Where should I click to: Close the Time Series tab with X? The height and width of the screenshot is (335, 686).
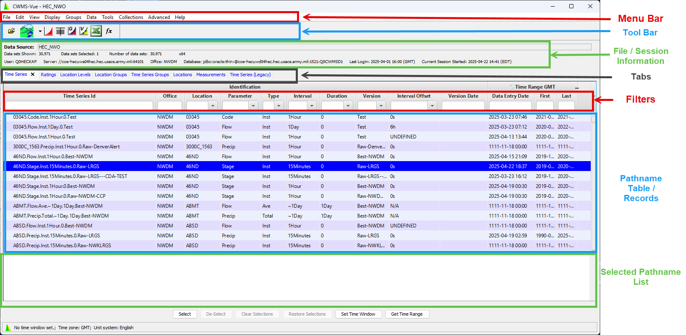33,75
